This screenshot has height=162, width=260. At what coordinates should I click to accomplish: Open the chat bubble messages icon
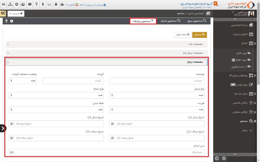(30, 4)
